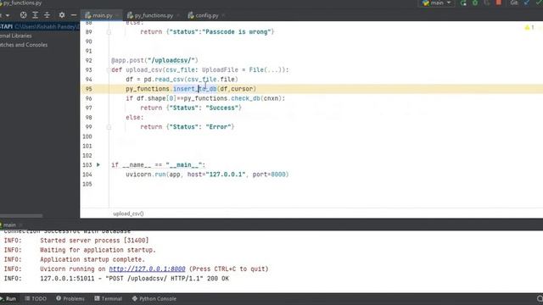
Task: Open the project view dropdown arrow
Action: [x=8, y=15]
